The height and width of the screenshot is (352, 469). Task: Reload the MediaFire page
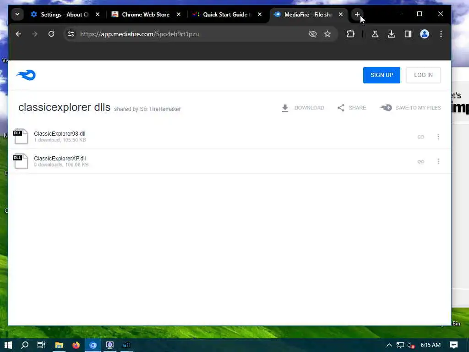point(51,34)
